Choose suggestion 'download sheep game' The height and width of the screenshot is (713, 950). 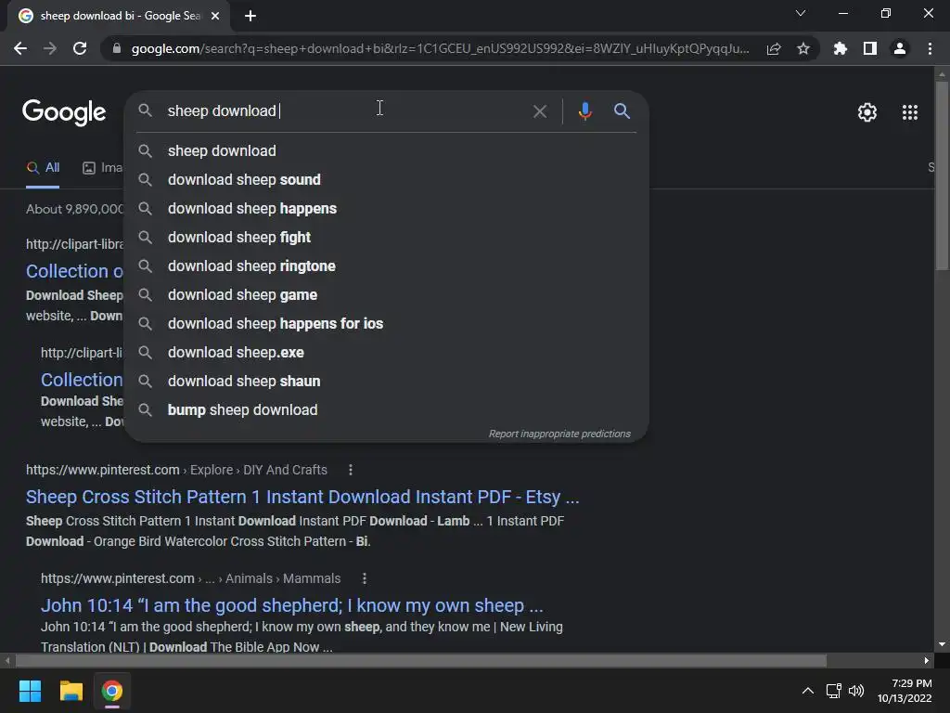(387, 294)
